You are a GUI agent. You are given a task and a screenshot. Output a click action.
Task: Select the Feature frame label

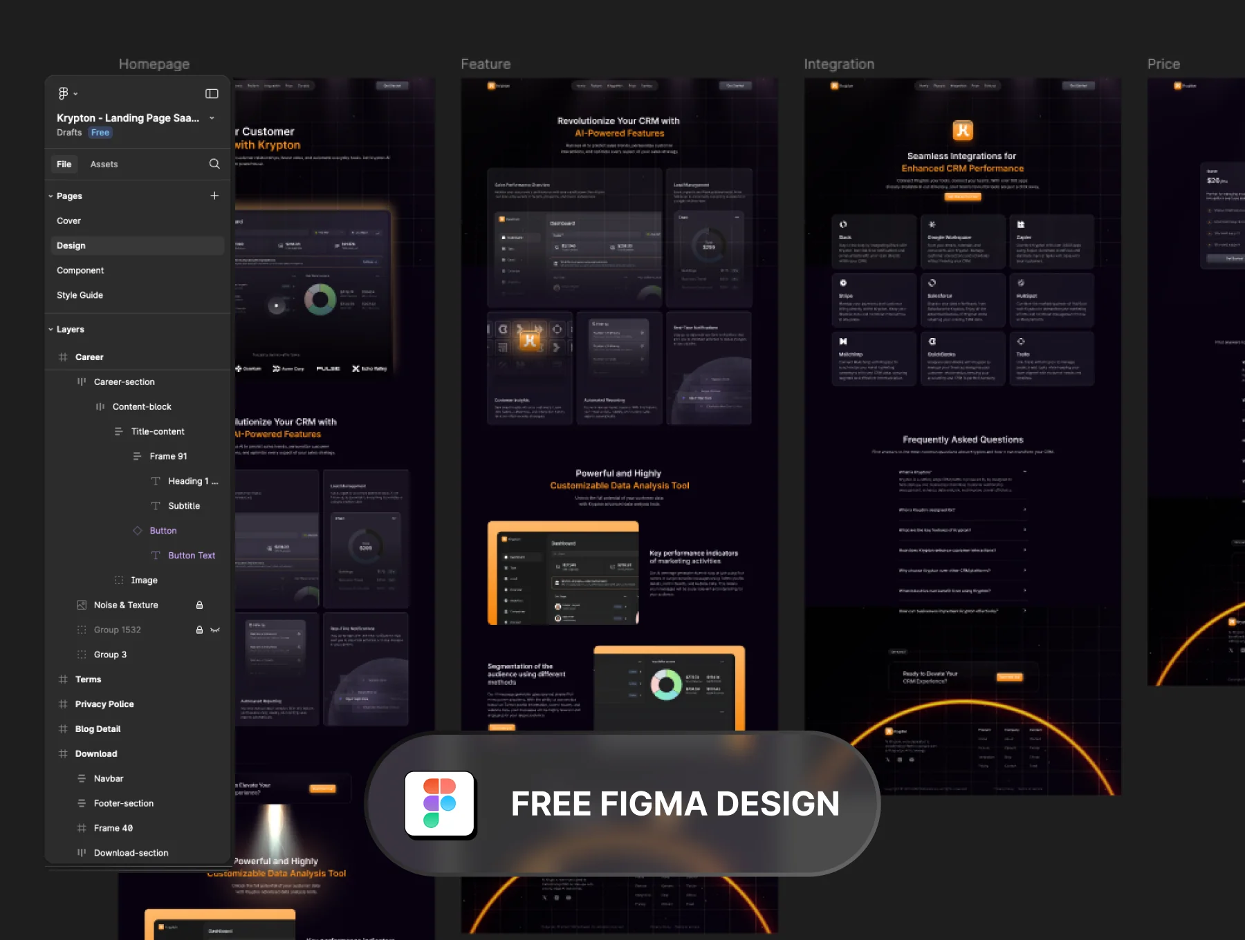pyautogui.click(x=486, y=64)
